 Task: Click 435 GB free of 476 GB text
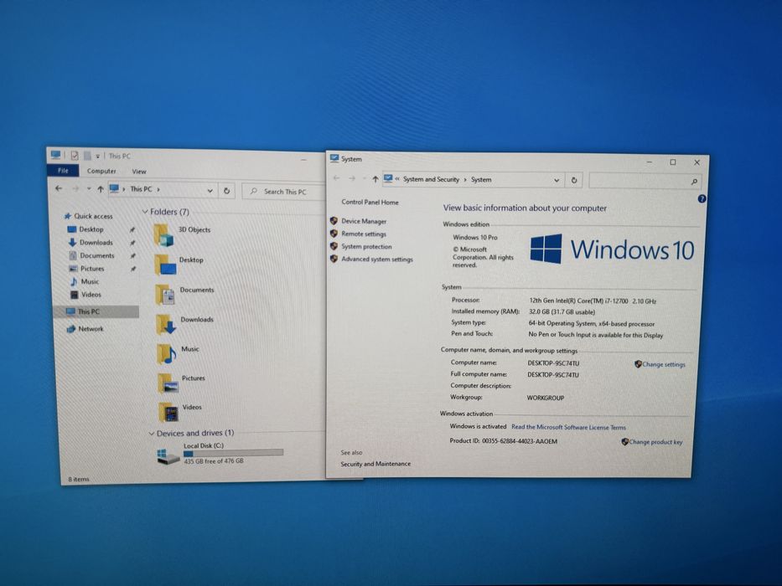[214, 461]
